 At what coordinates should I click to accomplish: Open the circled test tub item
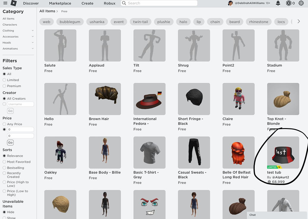(283, 152)
